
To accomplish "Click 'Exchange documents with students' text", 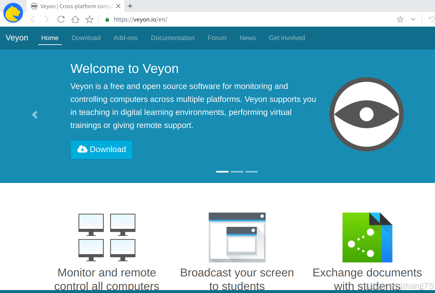I will [367, 279].
